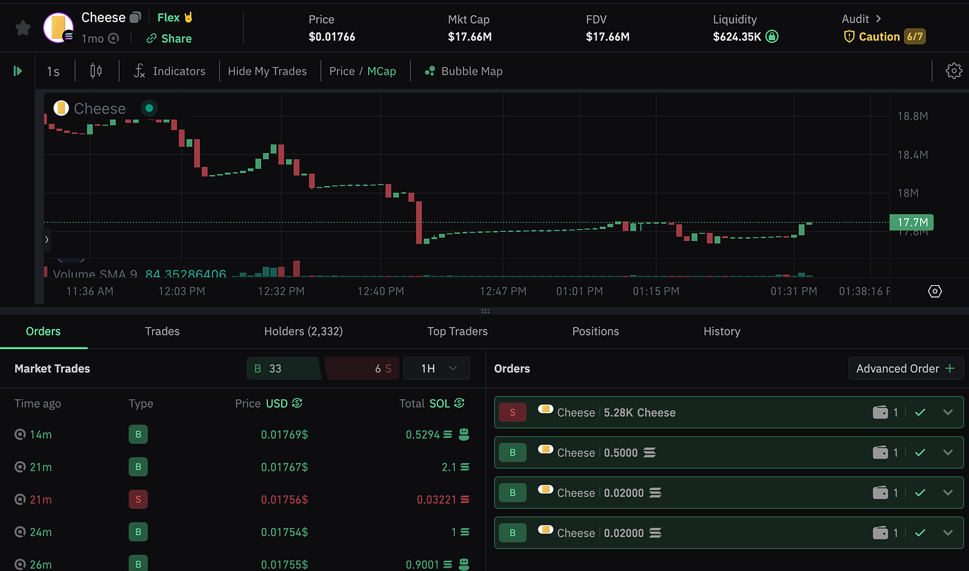Click the green chart status dot
This screenshot has width=969, height=571.
pyautogui.click(x=149, y=108)
